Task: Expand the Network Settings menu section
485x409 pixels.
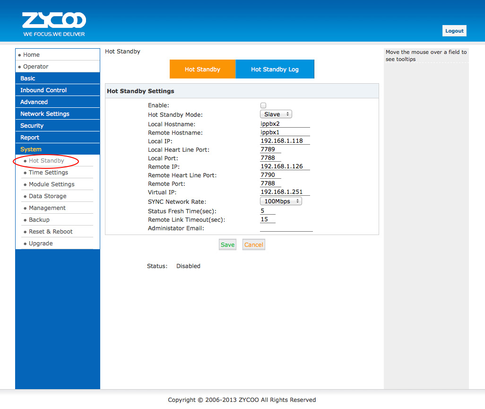Action: [45, 114]
